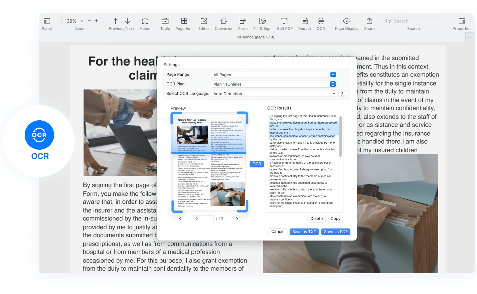Expand the OCR Plan dropdown
This screenshot has height=294, width=477.
click(x=333, y=84)
